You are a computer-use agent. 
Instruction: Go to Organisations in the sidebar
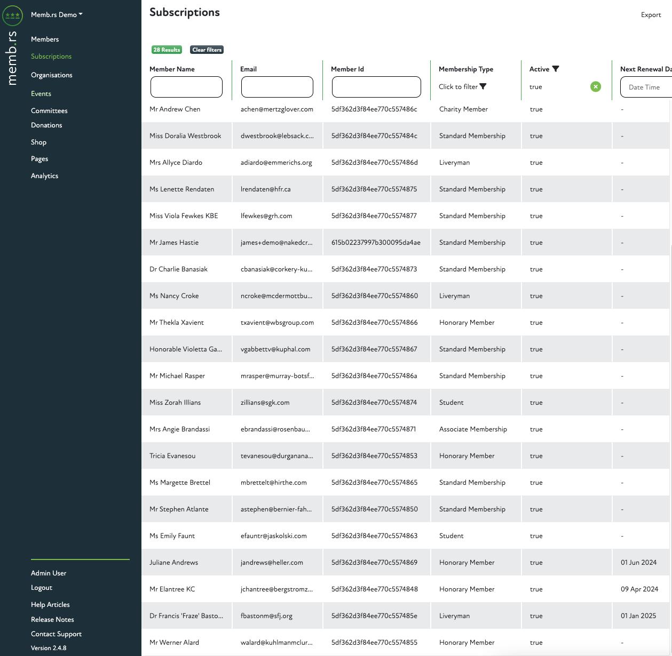[51, 75]
